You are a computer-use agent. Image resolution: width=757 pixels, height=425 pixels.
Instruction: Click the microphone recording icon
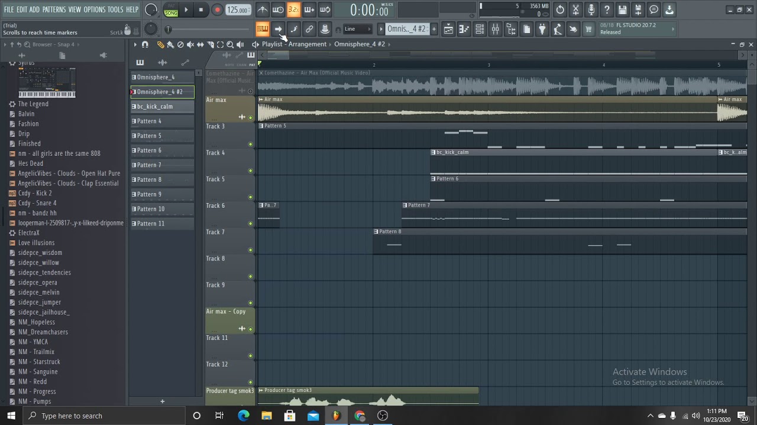(x=591, y=9)
